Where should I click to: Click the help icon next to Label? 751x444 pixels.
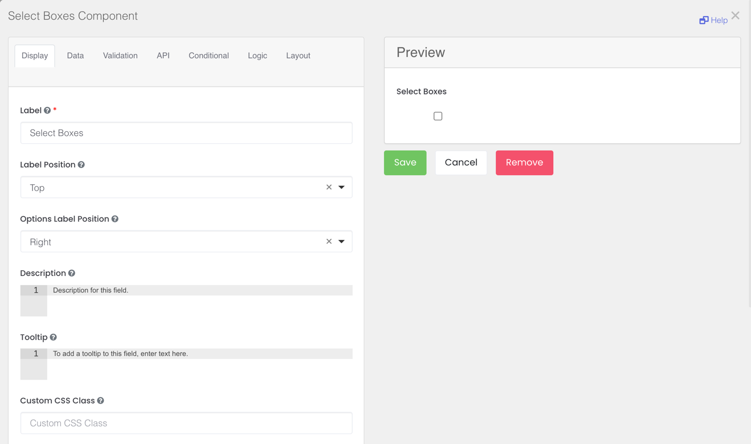pyautogui.click(x=47, y=111)
